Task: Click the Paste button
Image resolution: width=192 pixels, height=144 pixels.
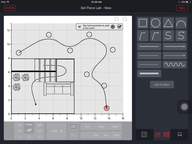Action: pos(115,126)
